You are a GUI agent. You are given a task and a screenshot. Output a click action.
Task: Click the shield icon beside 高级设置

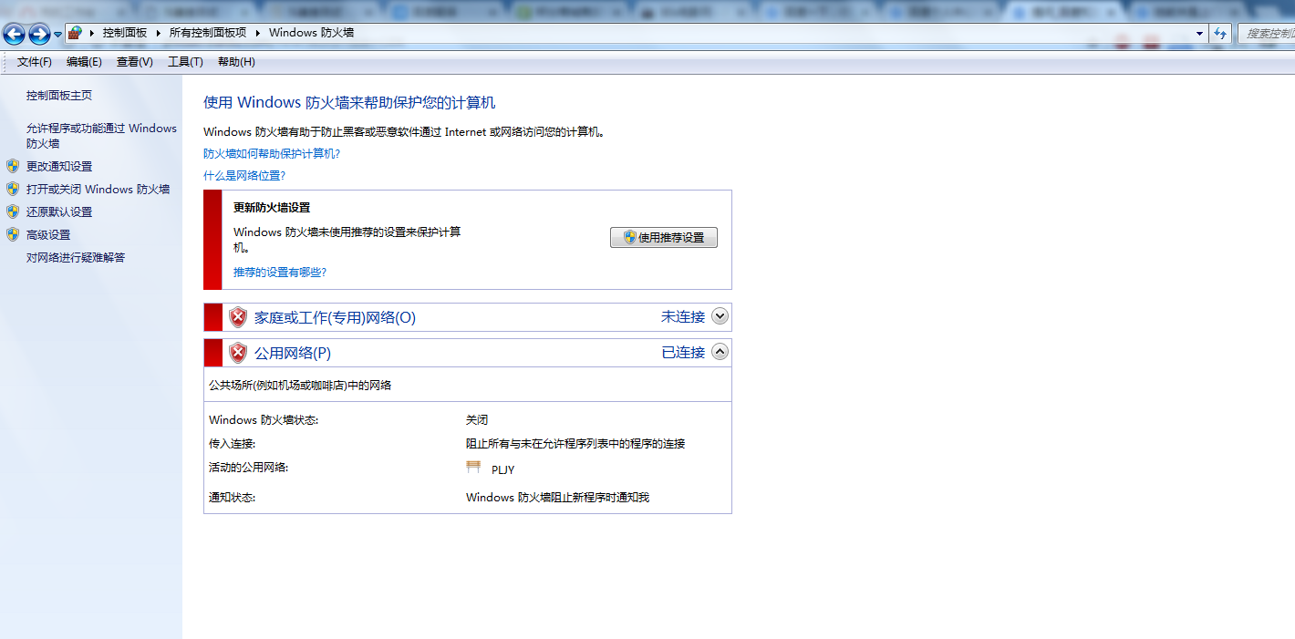click(13, 234)
